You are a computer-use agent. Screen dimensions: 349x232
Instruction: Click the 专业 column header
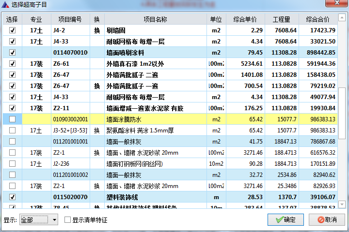pos(36,19)
